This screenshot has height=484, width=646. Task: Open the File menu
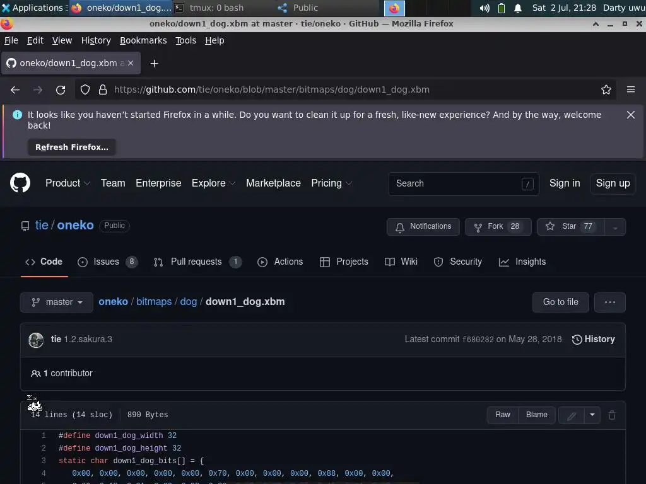point(11,40)
